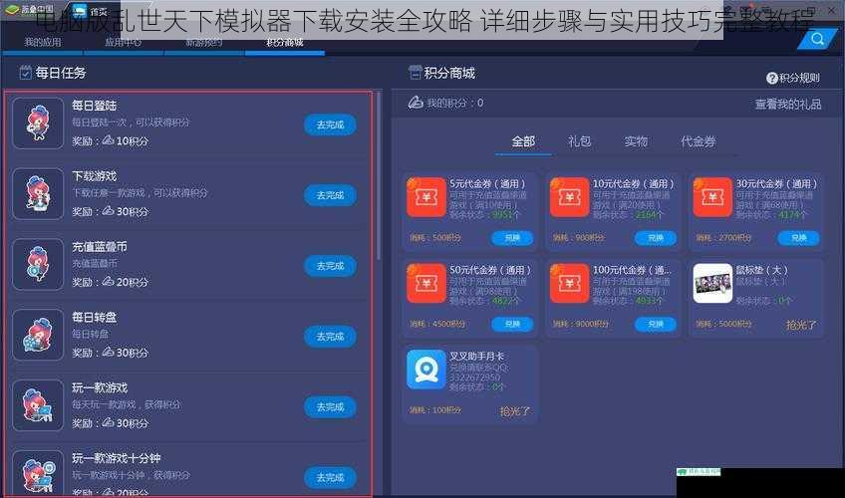Click the 每日转盘 mascot icon
845x498 pixels.
[38, 335]
